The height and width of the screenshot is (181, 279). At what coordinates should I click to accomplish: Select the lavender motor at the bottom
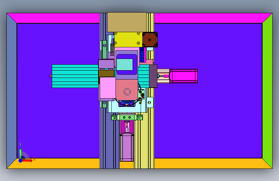point(127,148)
